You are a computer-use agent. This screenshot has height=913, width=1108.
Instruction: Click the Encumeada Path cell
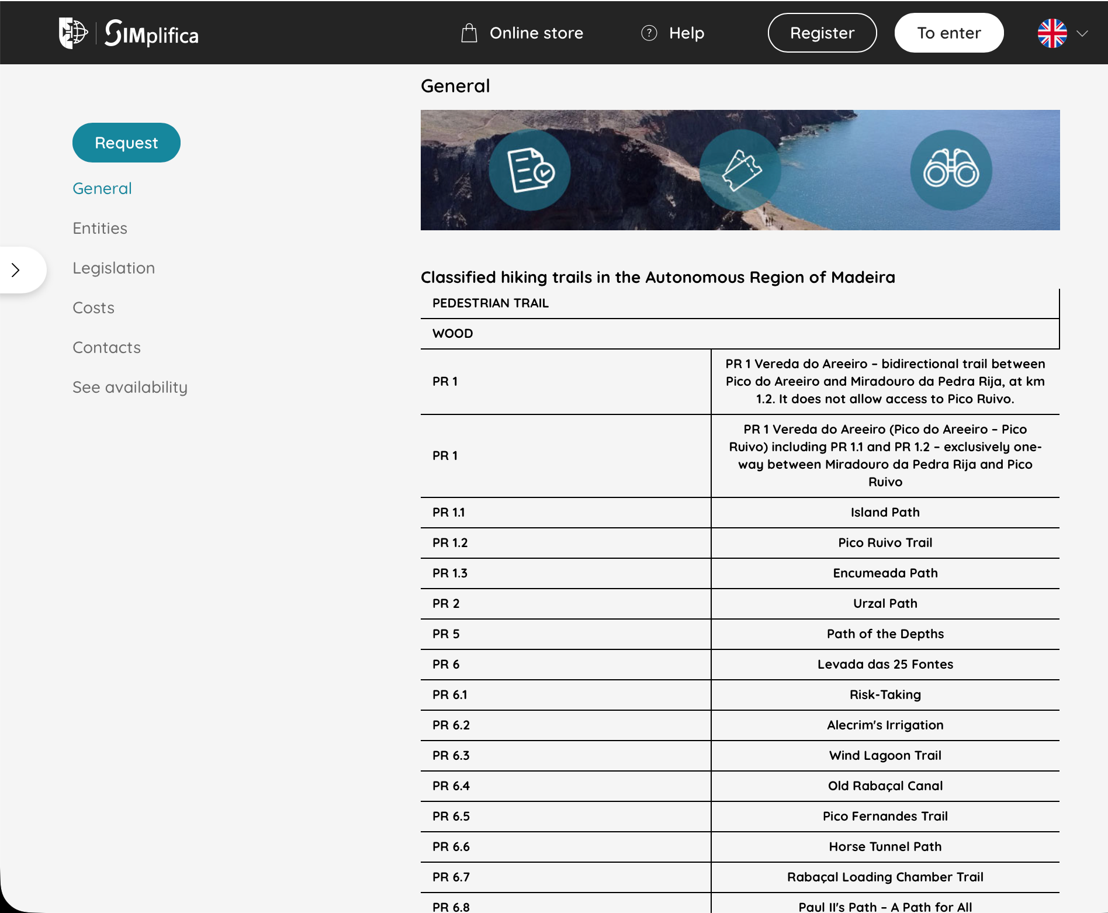885,573
